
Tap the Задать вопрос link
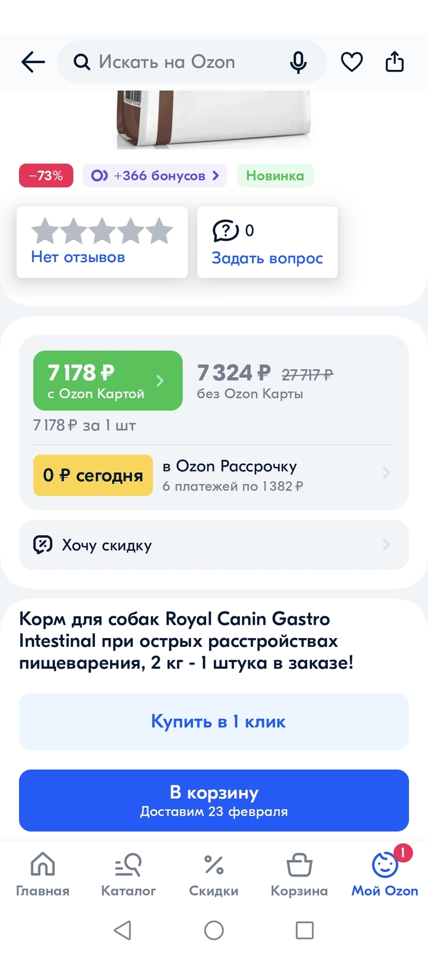pos(267,258)
